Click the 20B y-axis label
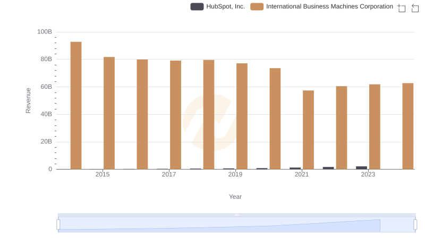Image resolution: width=425 pixels, height=245 pixels. coord(46,141)
